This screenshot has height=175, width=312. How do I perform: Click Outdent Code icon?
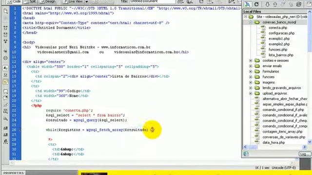coord(5,135)
